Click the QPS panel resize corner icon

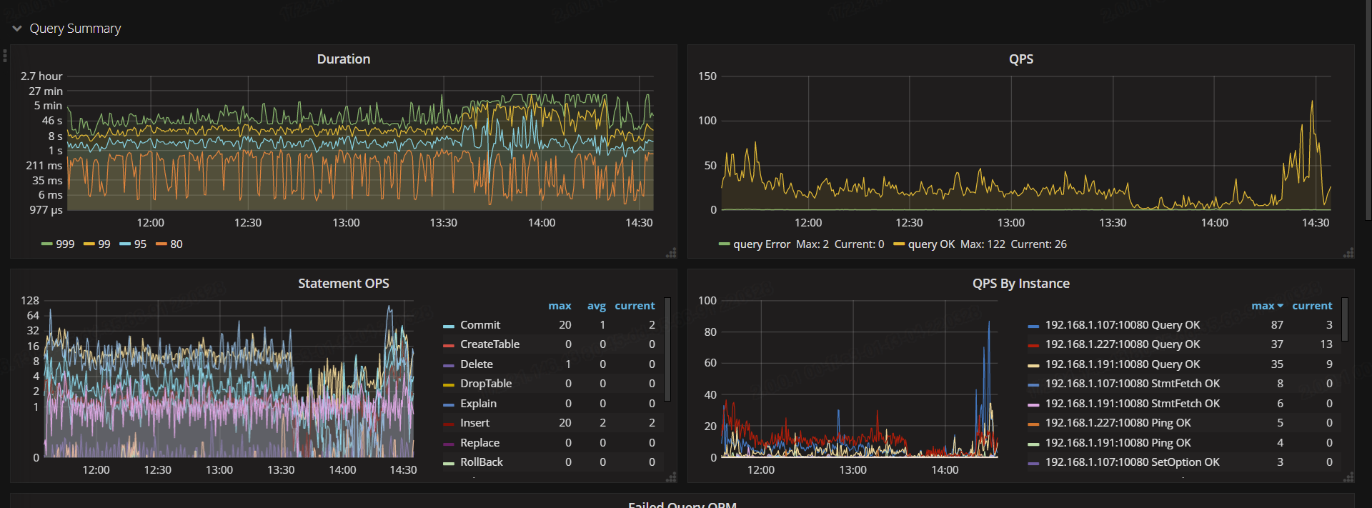(1348, 253)
